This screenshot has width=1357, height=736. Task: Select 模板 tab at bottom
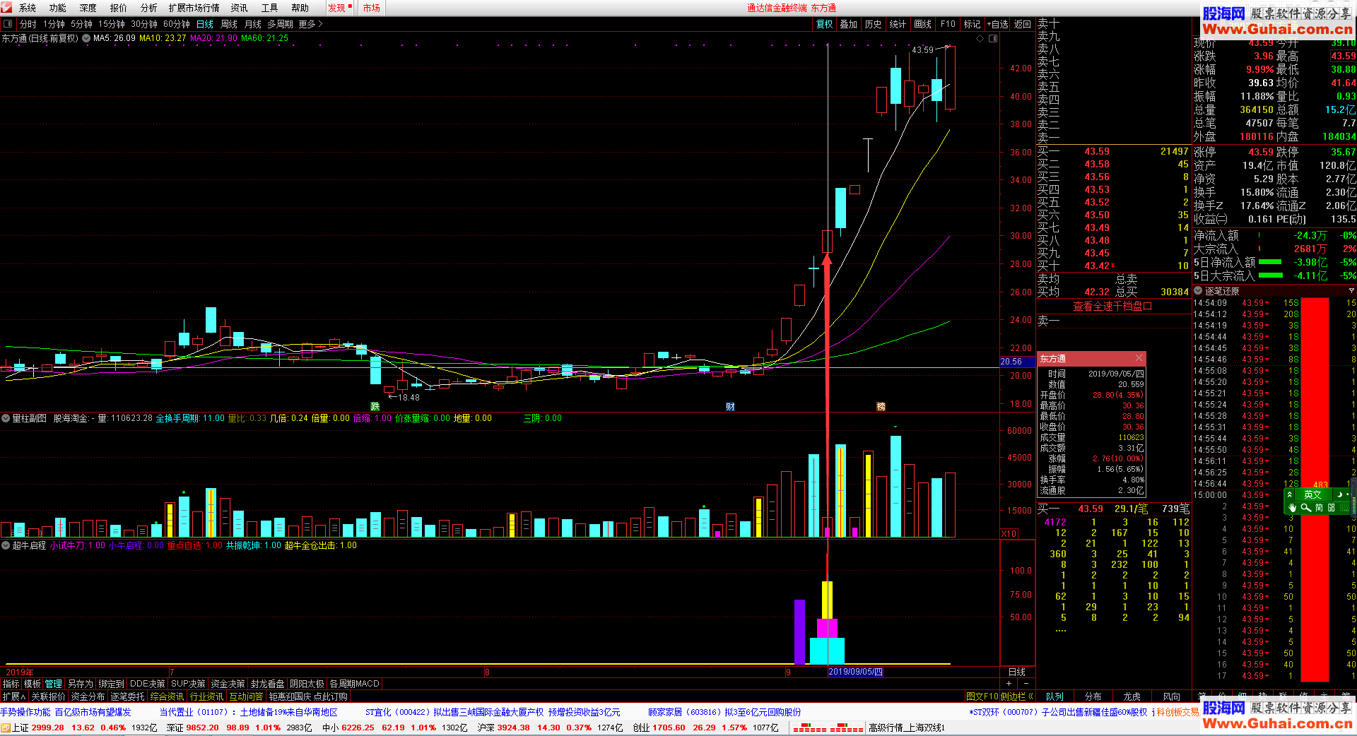coord(33,684)
